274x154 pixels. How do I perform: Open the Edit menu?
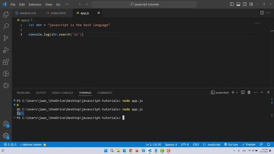coord(22,4)
